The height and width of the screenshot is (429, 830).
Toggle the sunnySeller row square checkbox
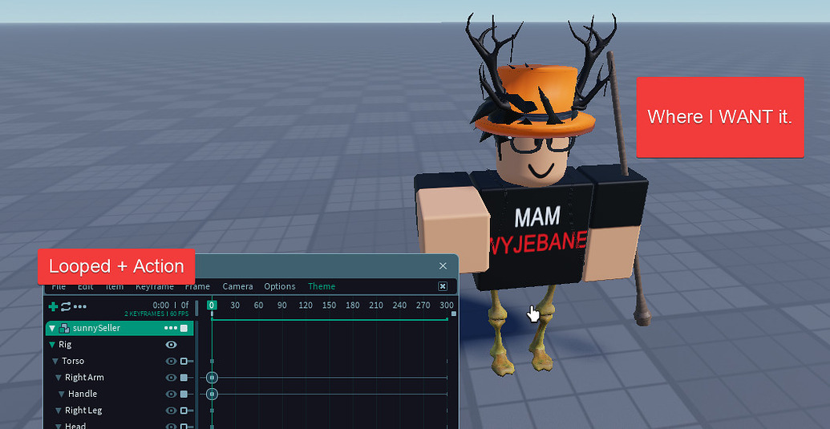(184, 328)
